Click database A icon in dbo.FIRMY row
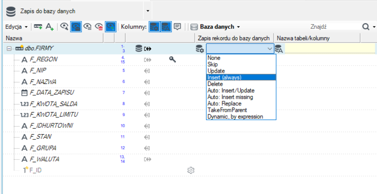 pyautogui.click(x=279, y=49)
